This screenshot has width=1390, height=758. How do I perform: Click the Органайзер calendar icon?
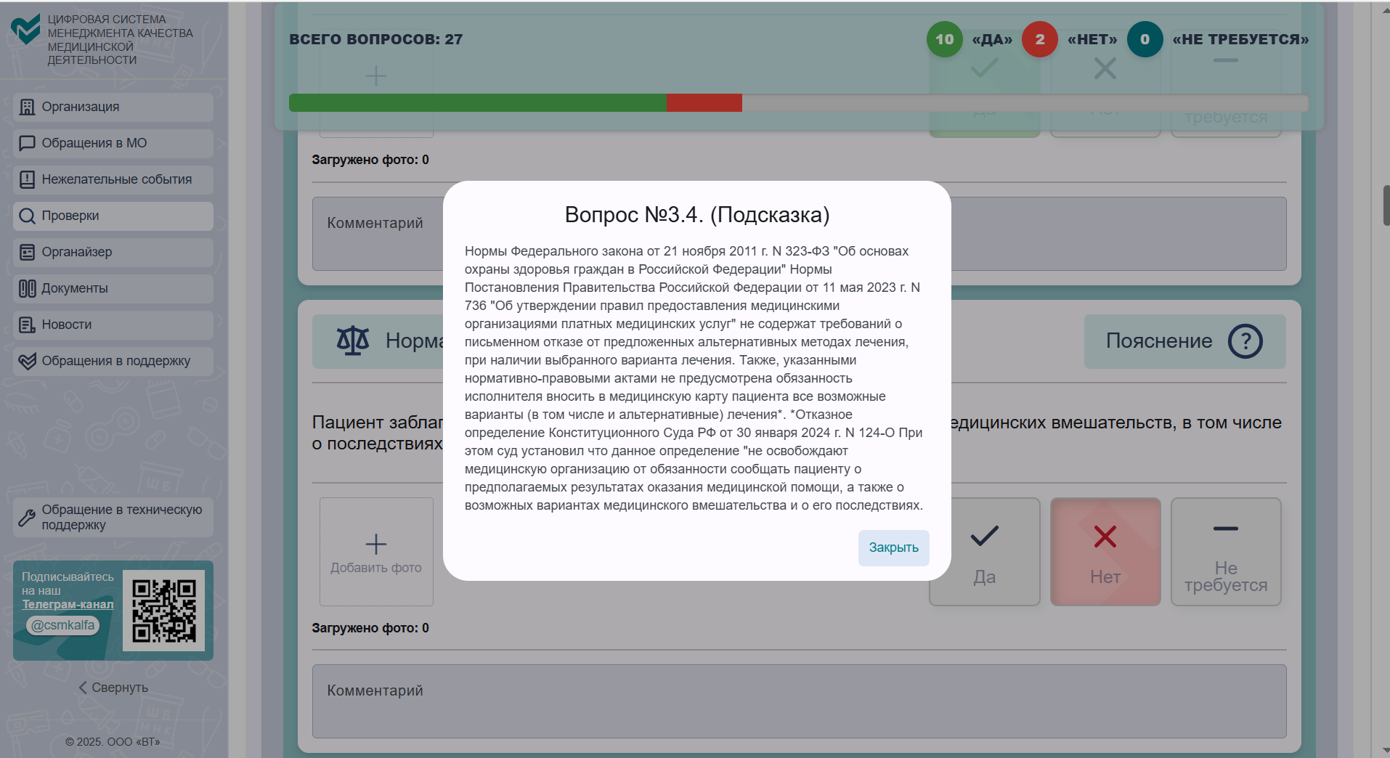27,252
